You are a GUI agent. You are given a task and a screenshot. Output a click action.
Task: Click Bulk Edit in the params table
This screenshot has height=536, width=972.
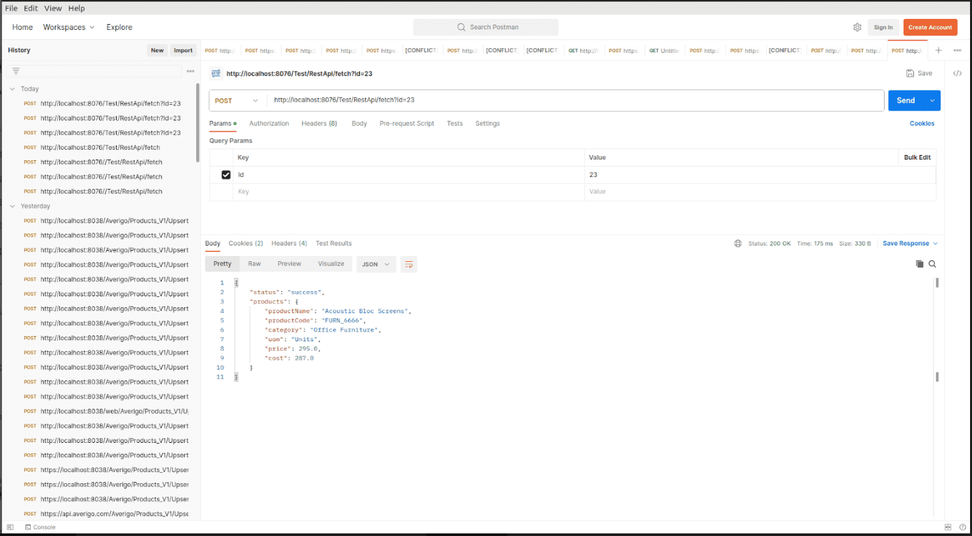917,158
